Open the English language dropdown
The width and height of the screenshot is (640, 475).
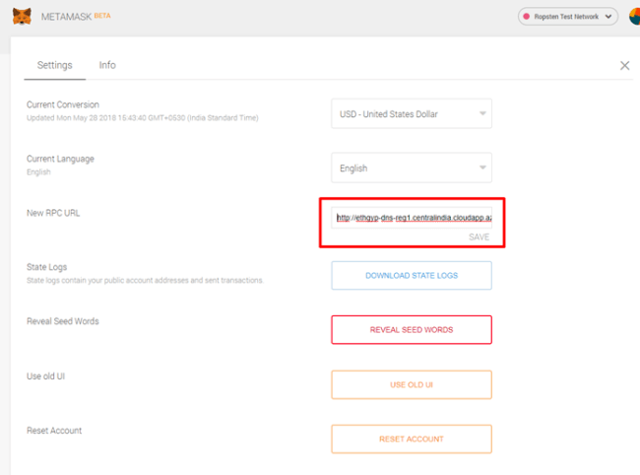pyautogui.click(x=411, y=169)
